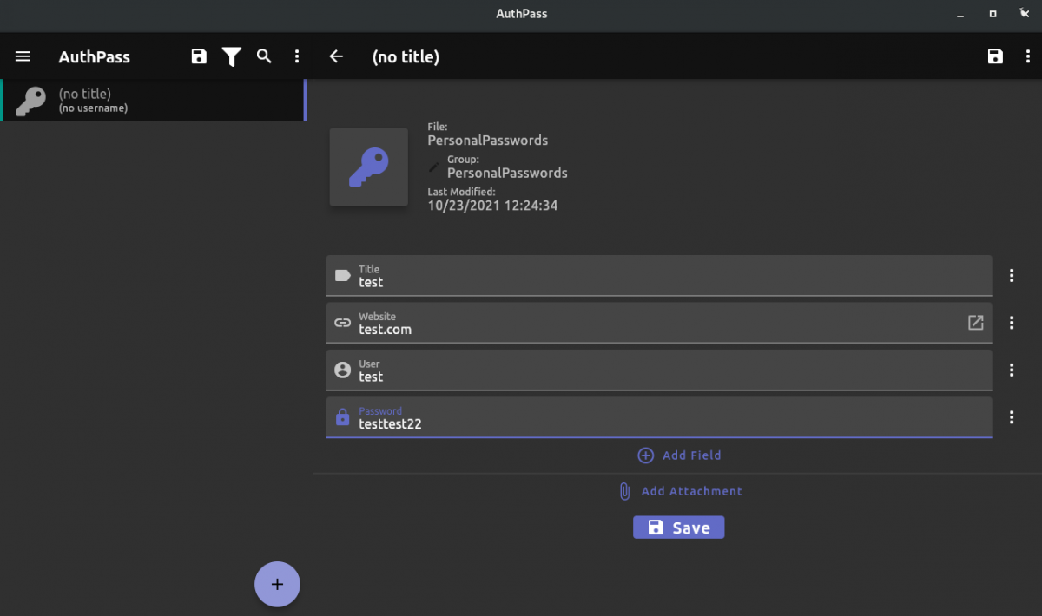Click the user icon next to the User field
This screenshot has height=616, width=1042.
pos(342,370)
